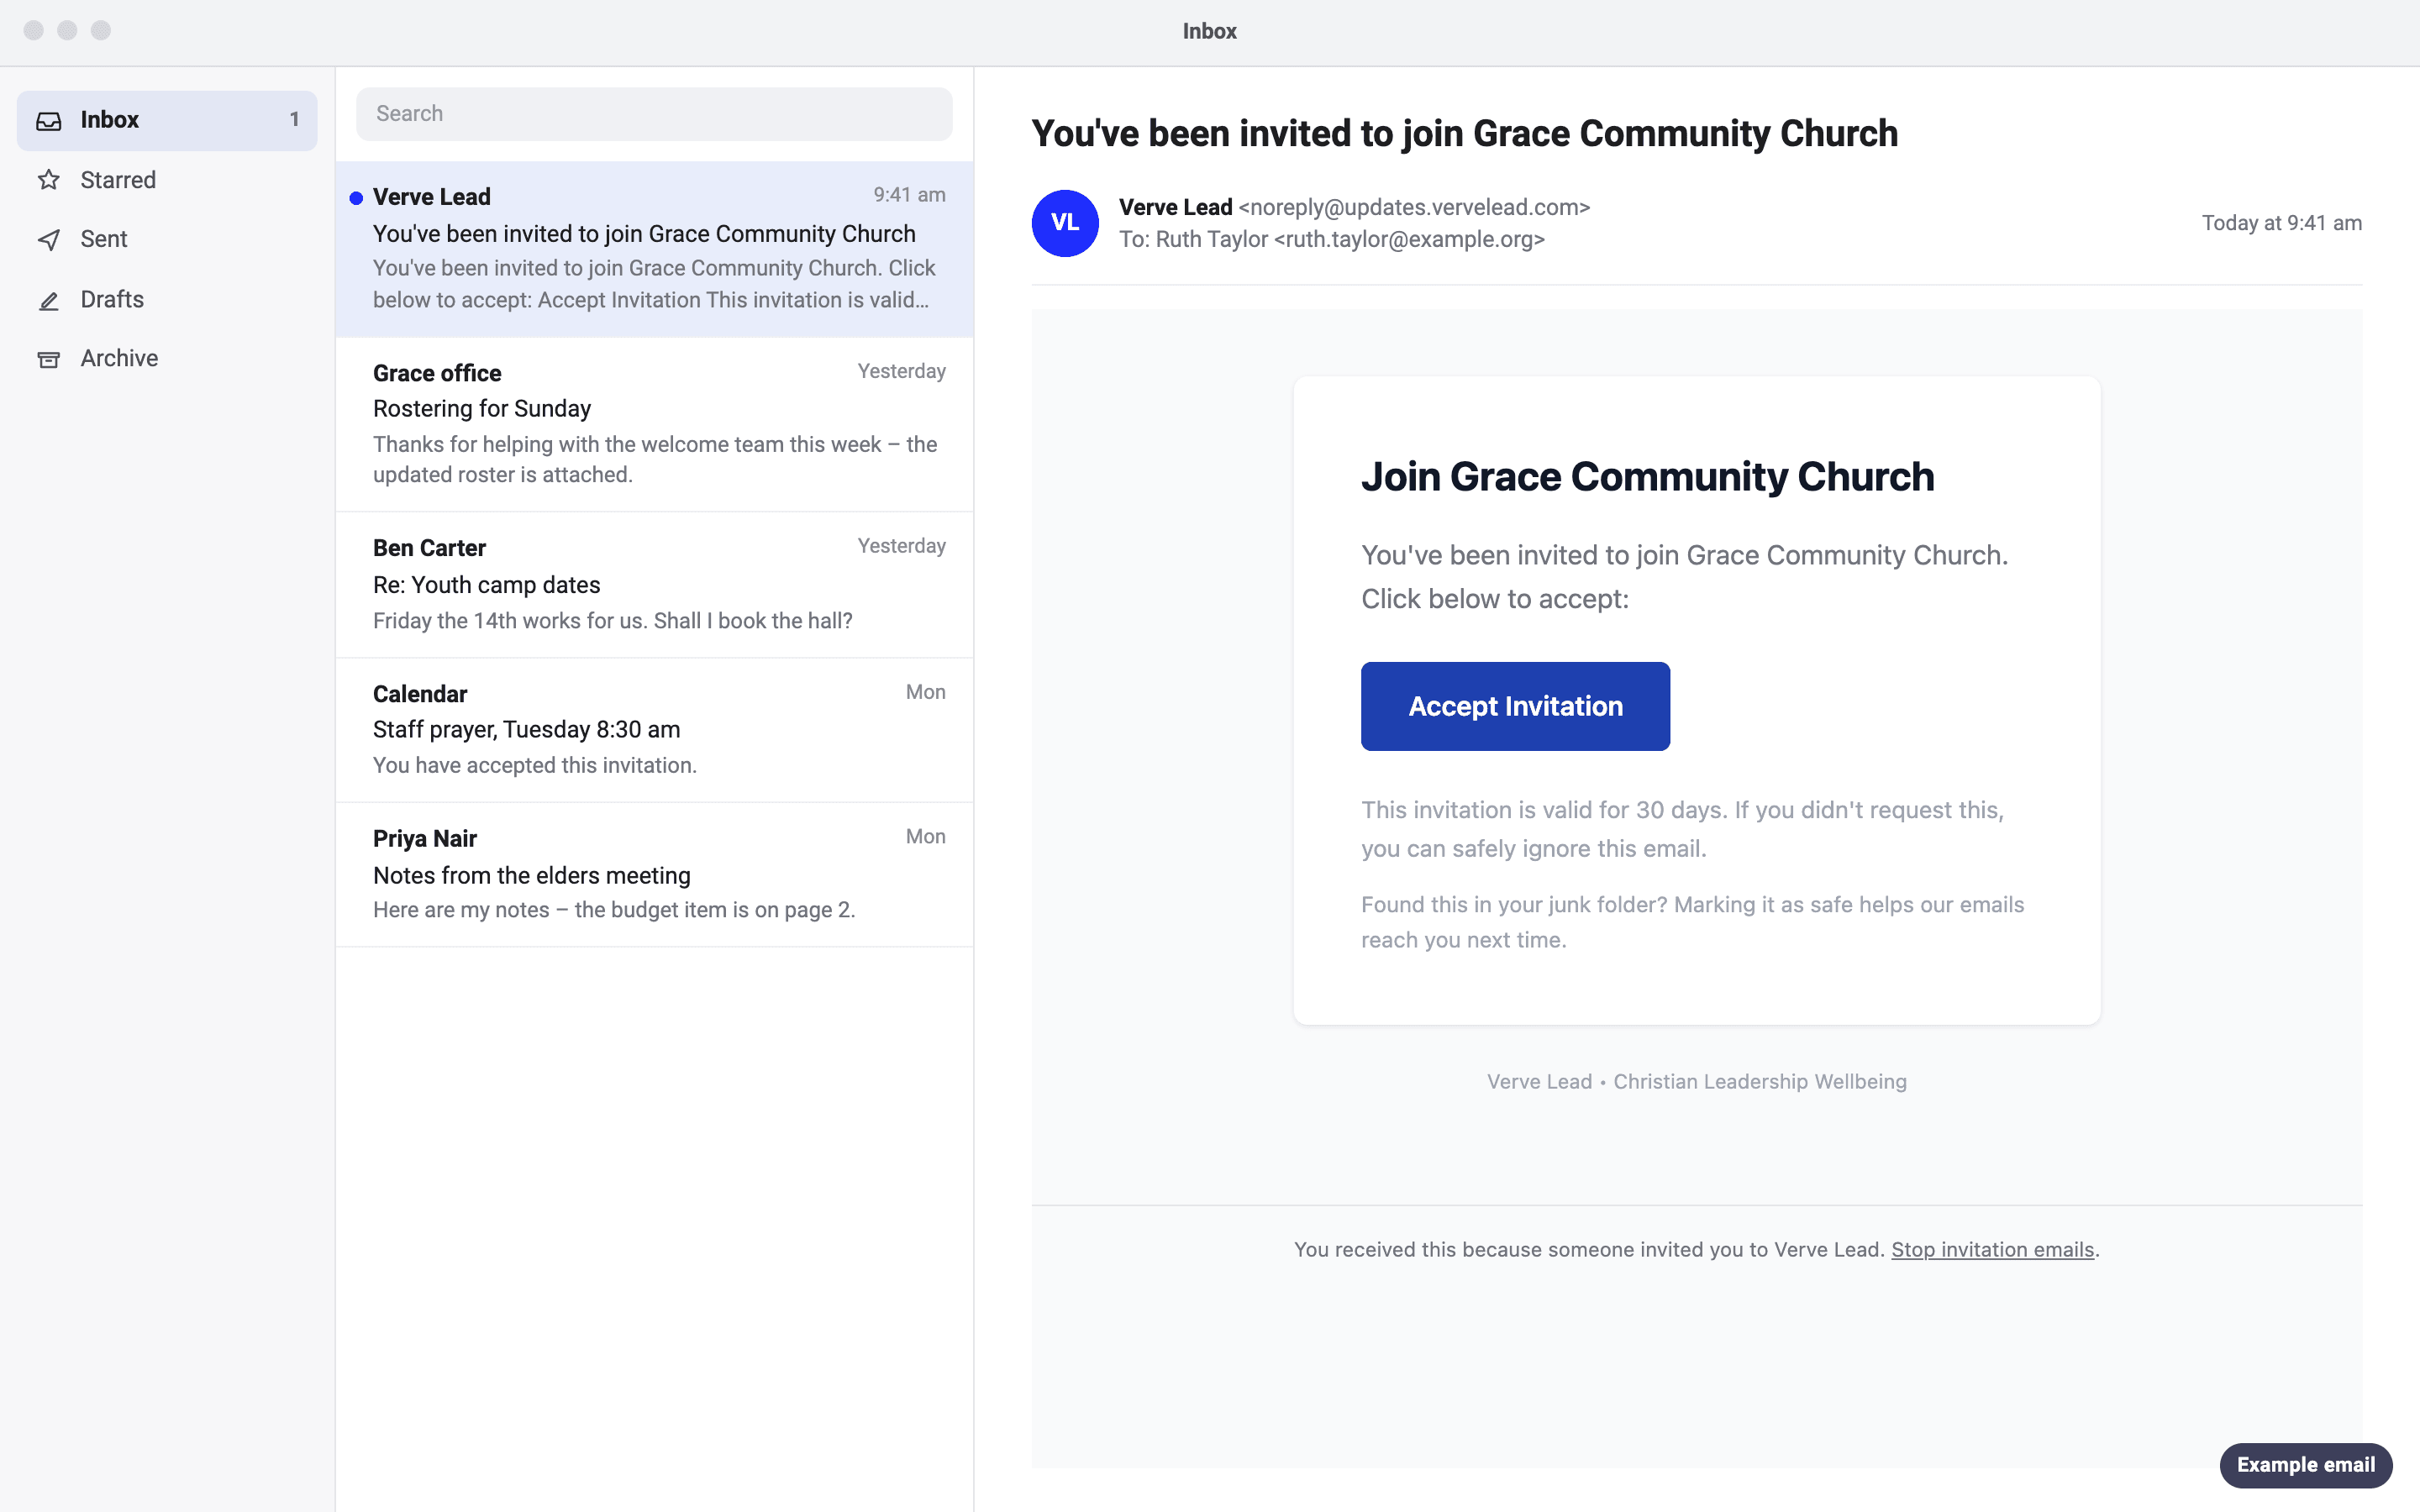Follow the Stop invitation emails link

point(1992,1250)
